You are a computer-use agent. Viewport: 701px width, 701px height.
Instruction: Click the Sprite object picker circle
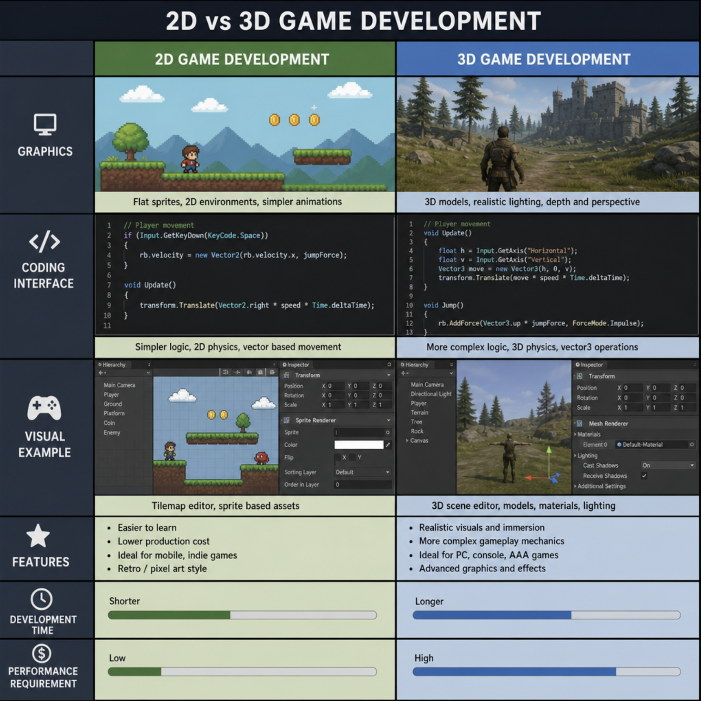pos(388,432)
